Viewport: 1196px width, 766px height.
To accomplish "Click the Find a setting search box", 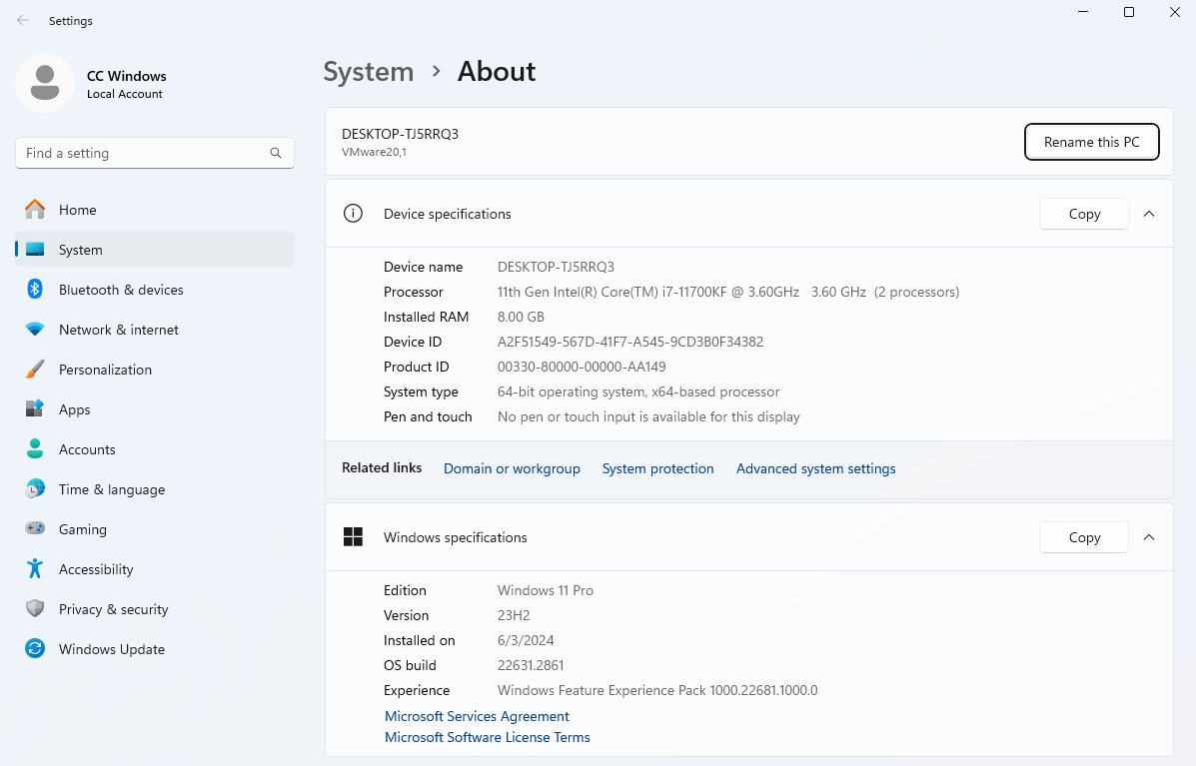I will click(x=155, y=153).
